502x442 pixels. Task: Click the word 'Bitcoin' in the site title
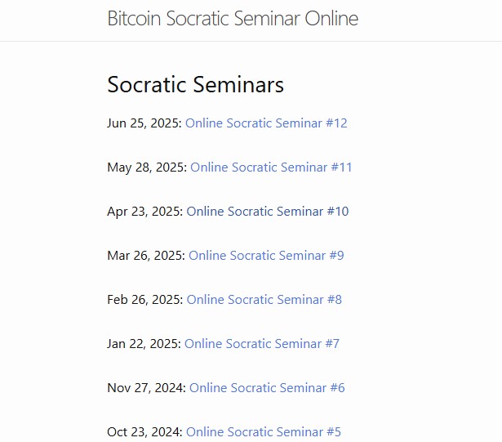(x=134, y=19)
